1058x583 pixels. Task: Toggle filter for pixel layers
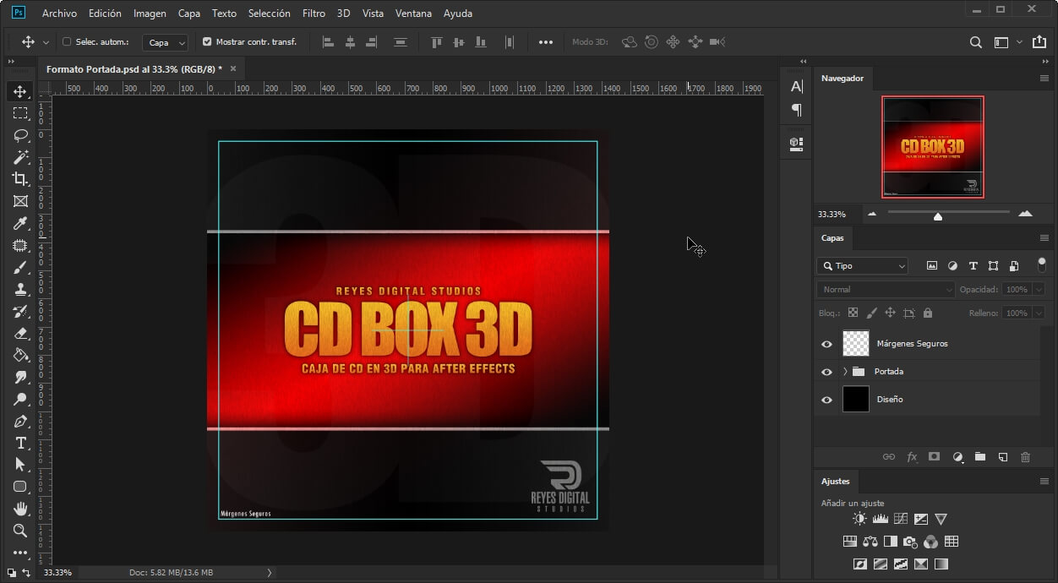932,265
